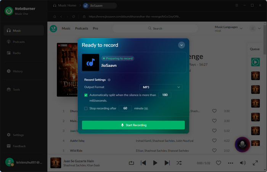Click the floating microphone record button

click(242, 145)
